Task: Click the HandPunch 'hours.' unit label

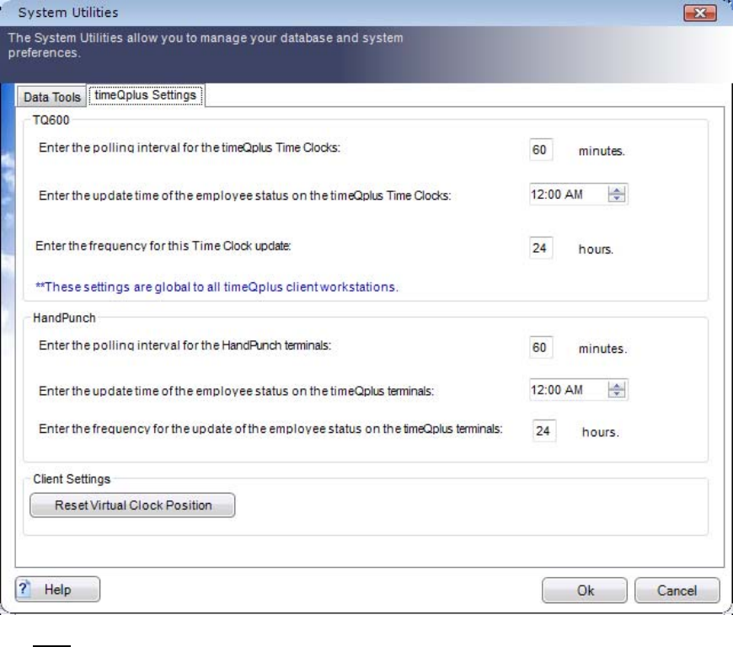Action: [601, 432]
